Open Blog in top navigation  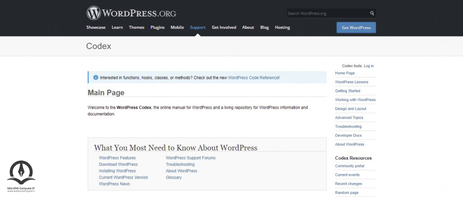265,27
